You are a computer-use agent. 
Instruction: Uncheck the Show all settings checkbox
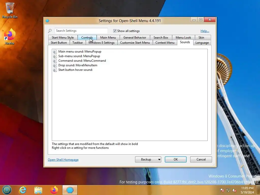click(x=115, y=31)
